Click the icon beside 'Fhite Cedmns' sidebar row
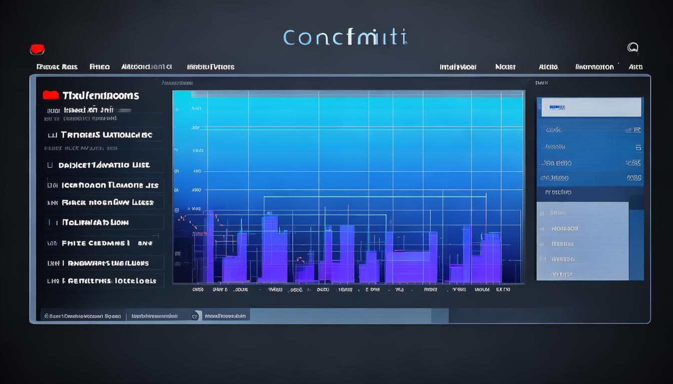This screenshot has height=384, width=673. click(52, 243)
